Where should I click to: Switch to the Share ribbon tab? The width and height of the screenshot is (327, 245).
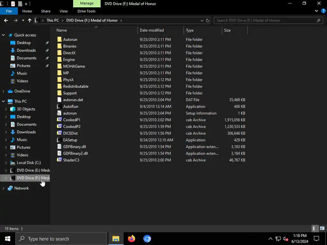click(46, 11)
